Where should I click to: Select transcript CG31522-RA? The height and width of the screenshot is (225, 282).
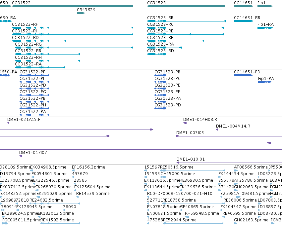click(x=40, y=67)
